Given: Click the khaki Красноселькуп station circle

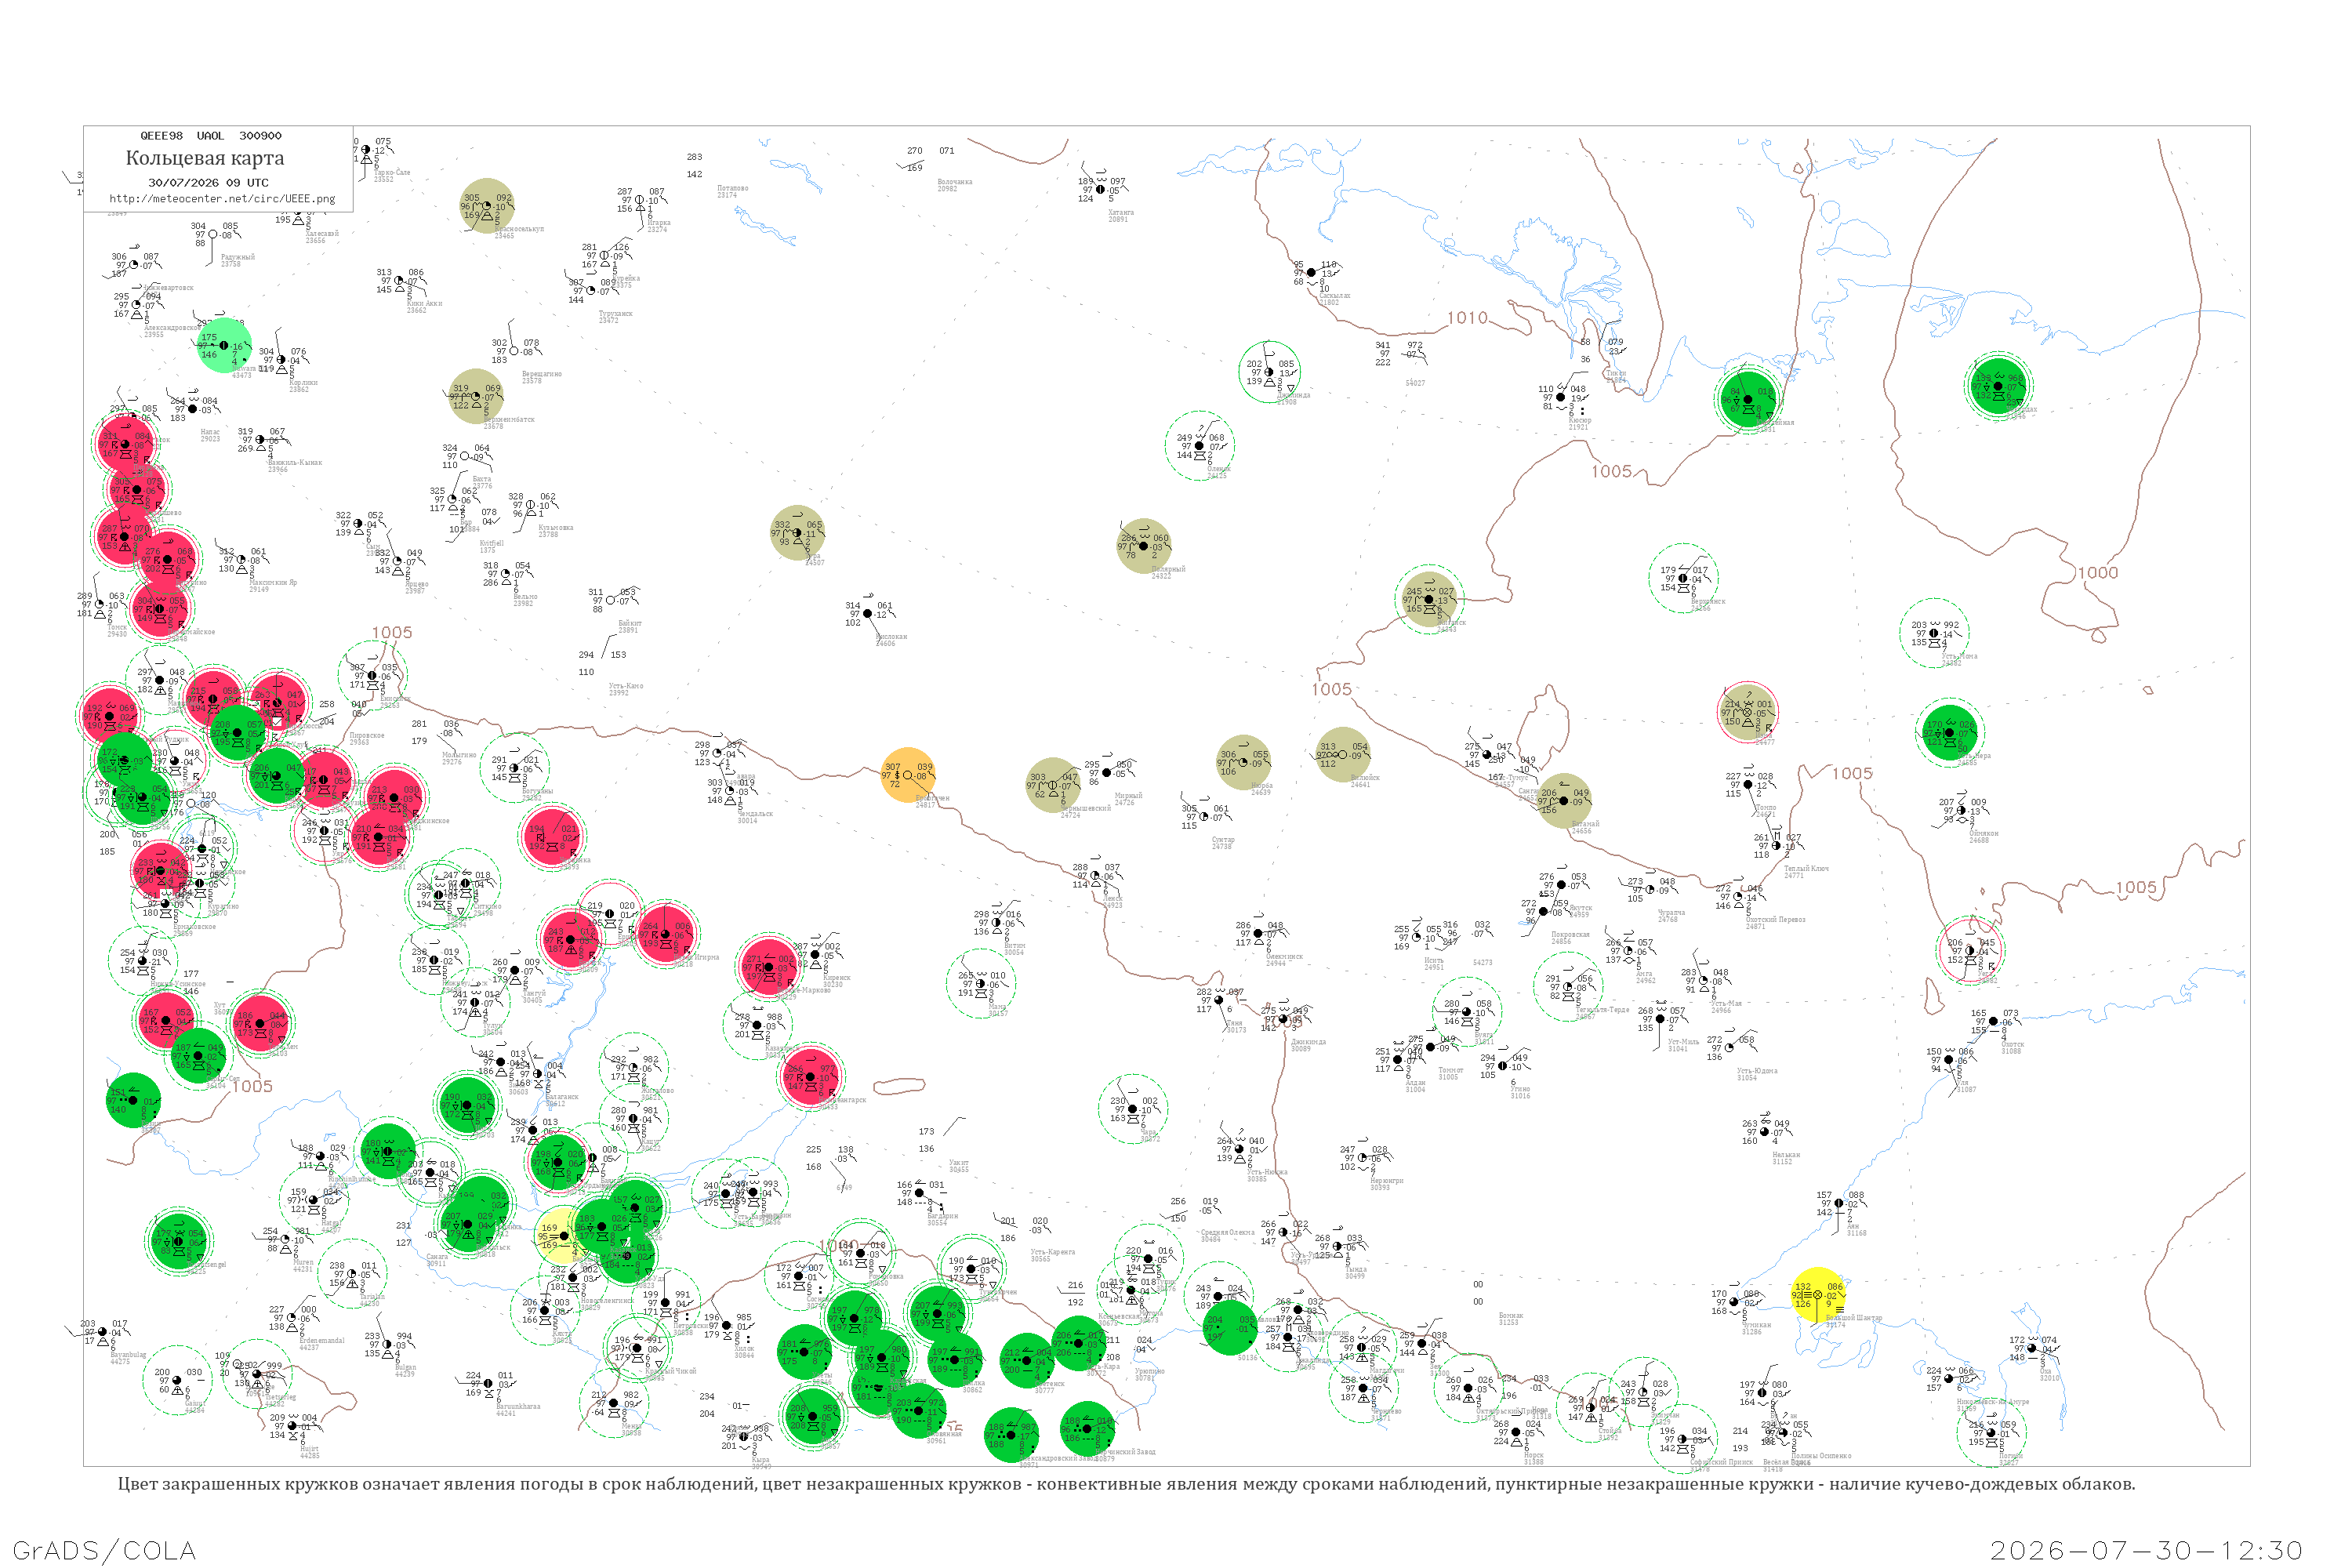Looking at the screenshot, I should 487,206.
